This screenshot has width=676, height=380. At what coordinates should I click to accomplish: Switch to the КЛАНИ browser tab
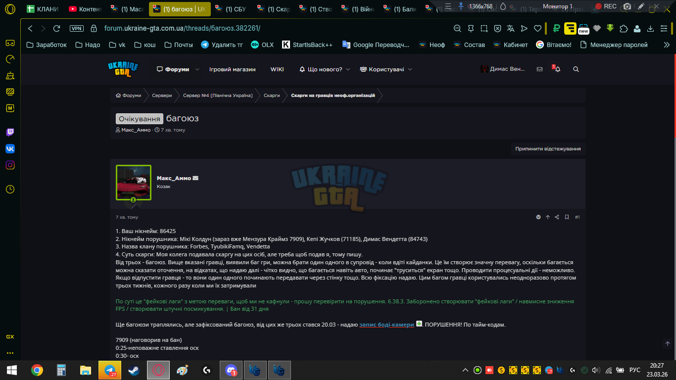tap(43, 9)
